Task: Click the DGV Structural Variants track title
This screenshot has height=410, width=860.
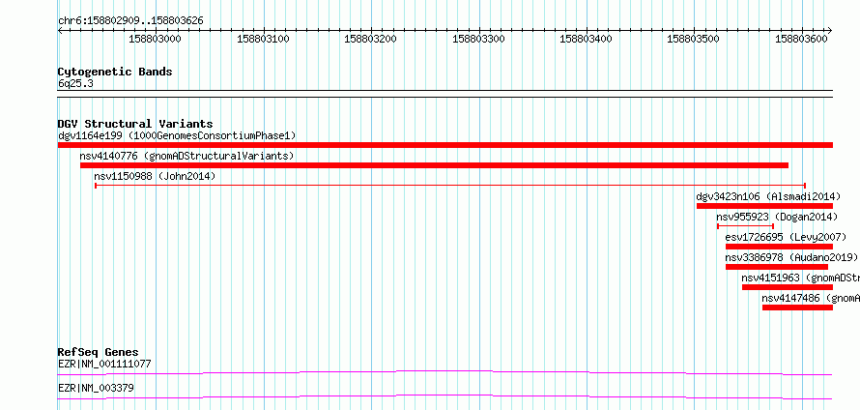Action: pyautogui.click(x=135, y=124)
